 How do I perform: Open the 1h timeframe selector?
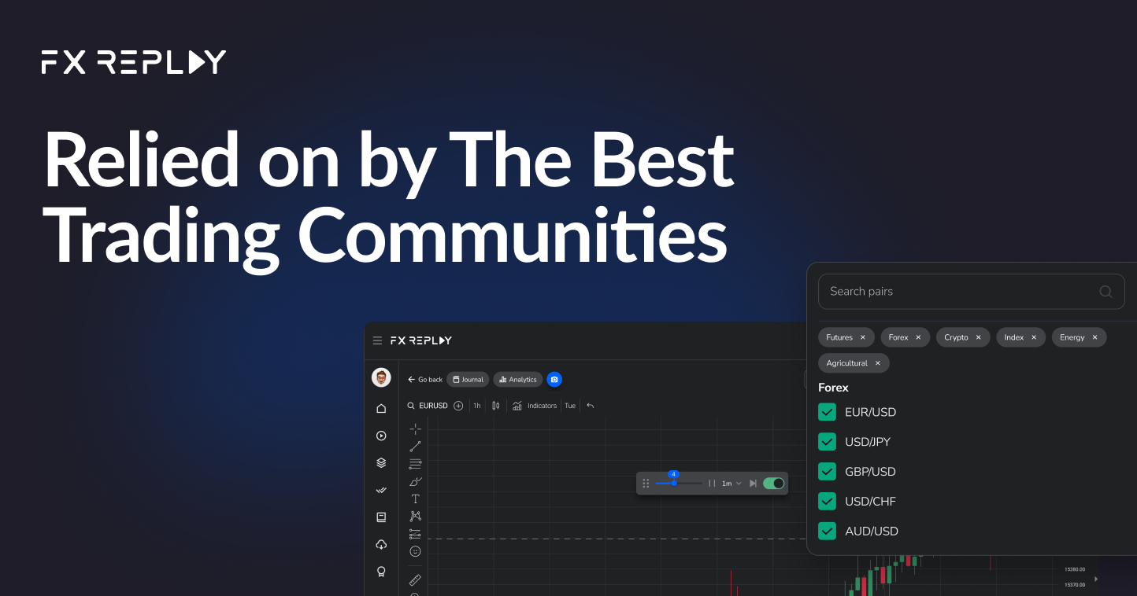476,405
